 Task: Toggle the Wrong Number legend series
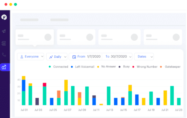(145, 67)
